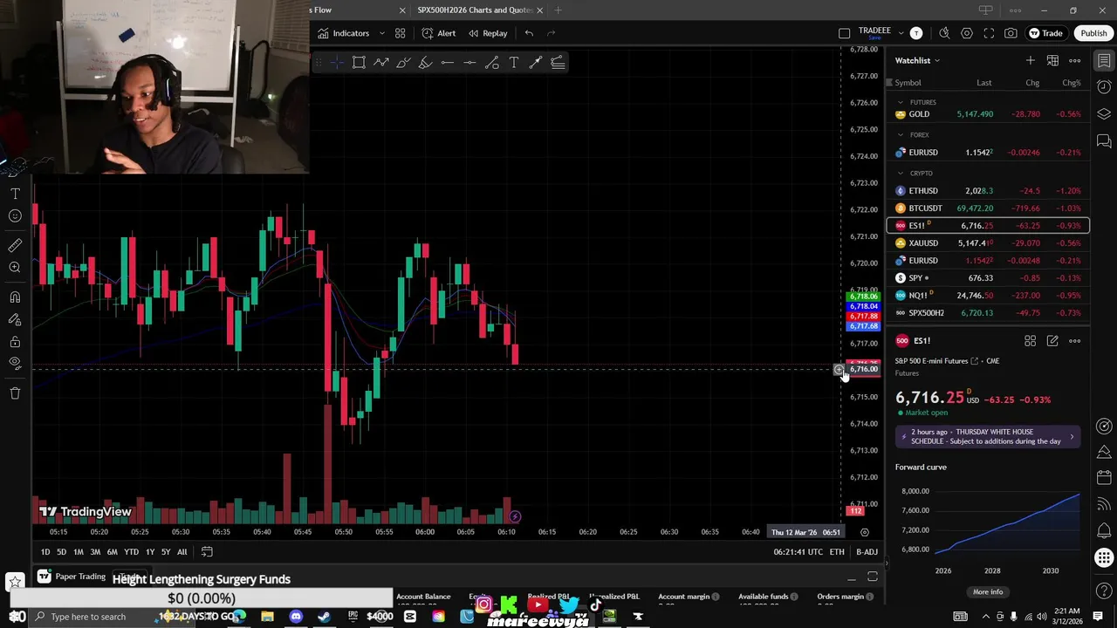Select the 1D time range

(45, 552)
